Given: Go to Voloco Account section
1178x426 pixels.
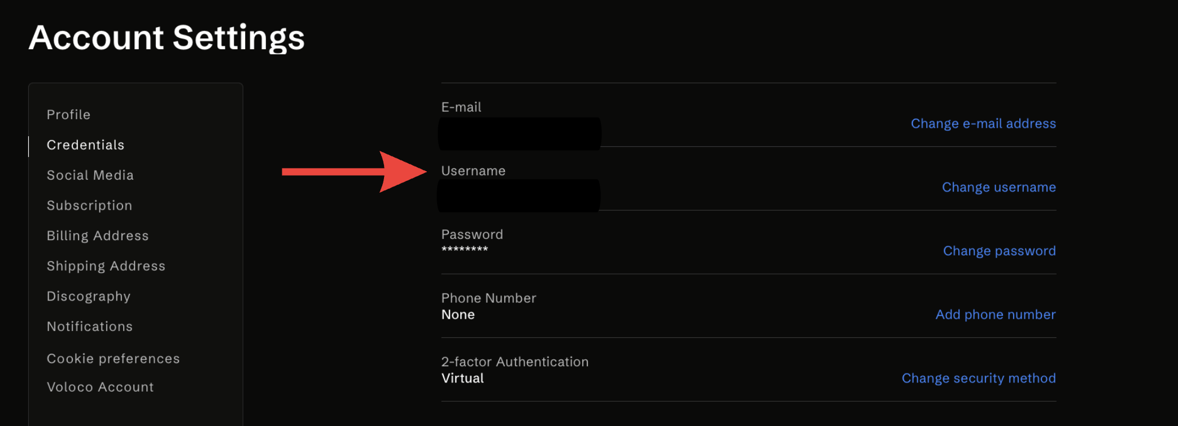Looking at the screenshot, I should [x=101, y=387].
